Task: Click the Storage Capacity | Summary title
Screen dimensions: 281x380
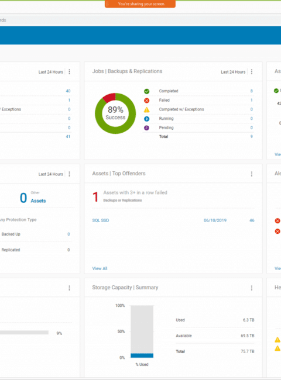Action: coord(125,288)
